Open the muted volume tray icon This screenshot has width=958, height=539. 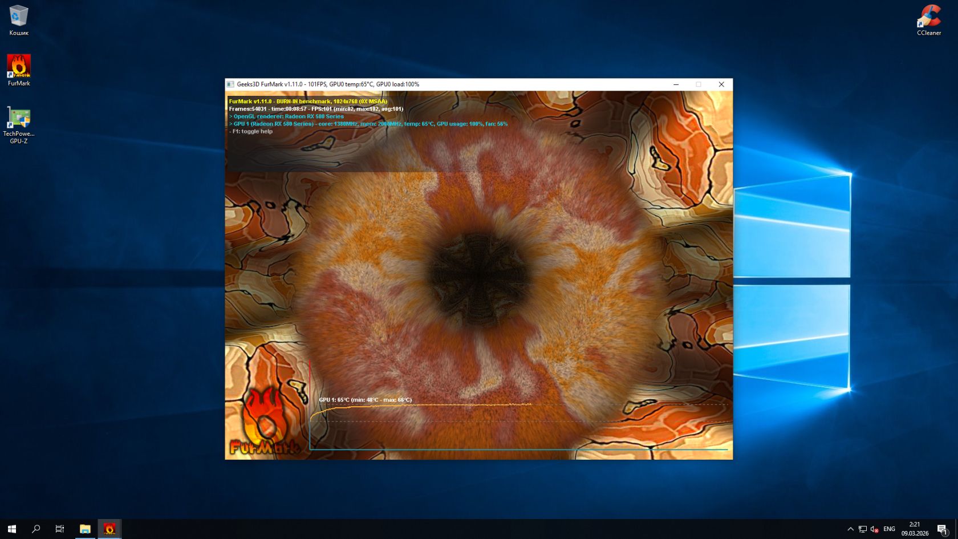pos(874,529)
